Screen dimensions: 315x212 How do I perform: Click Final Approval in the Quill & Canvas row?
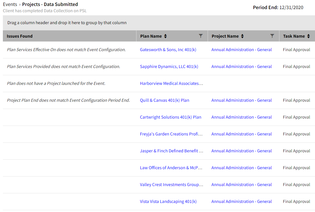pos(297,100)
